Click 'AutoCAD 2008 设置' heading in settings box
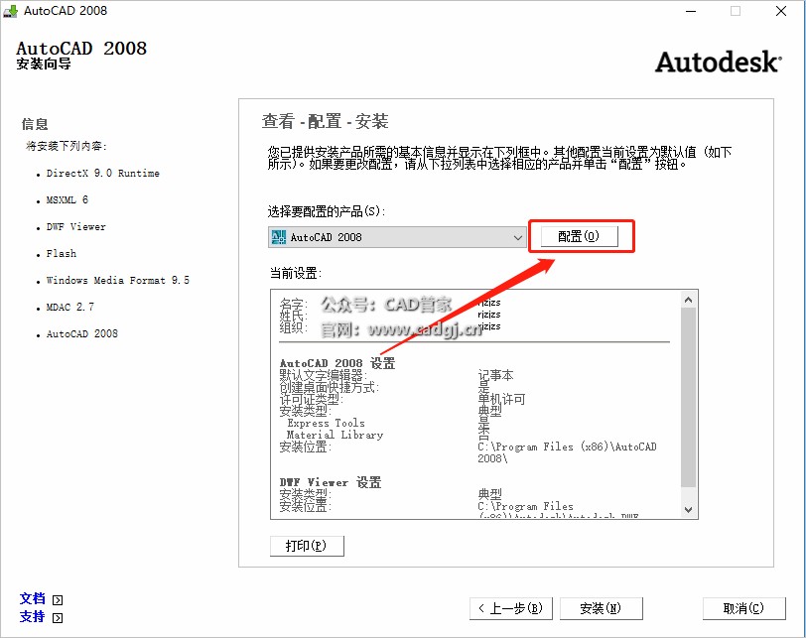This screenshot has height=638, width=806. pos(337,363)
